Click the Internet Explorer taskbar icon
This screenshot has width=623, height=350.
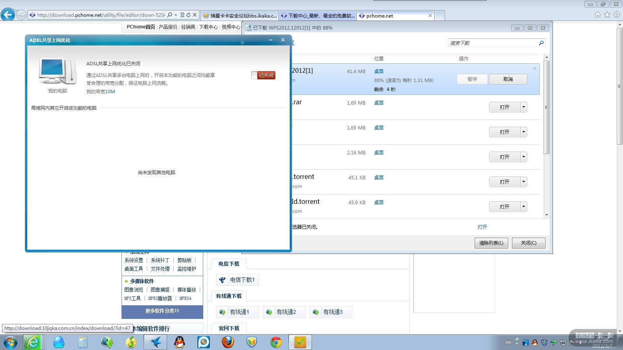pos(33,342)
